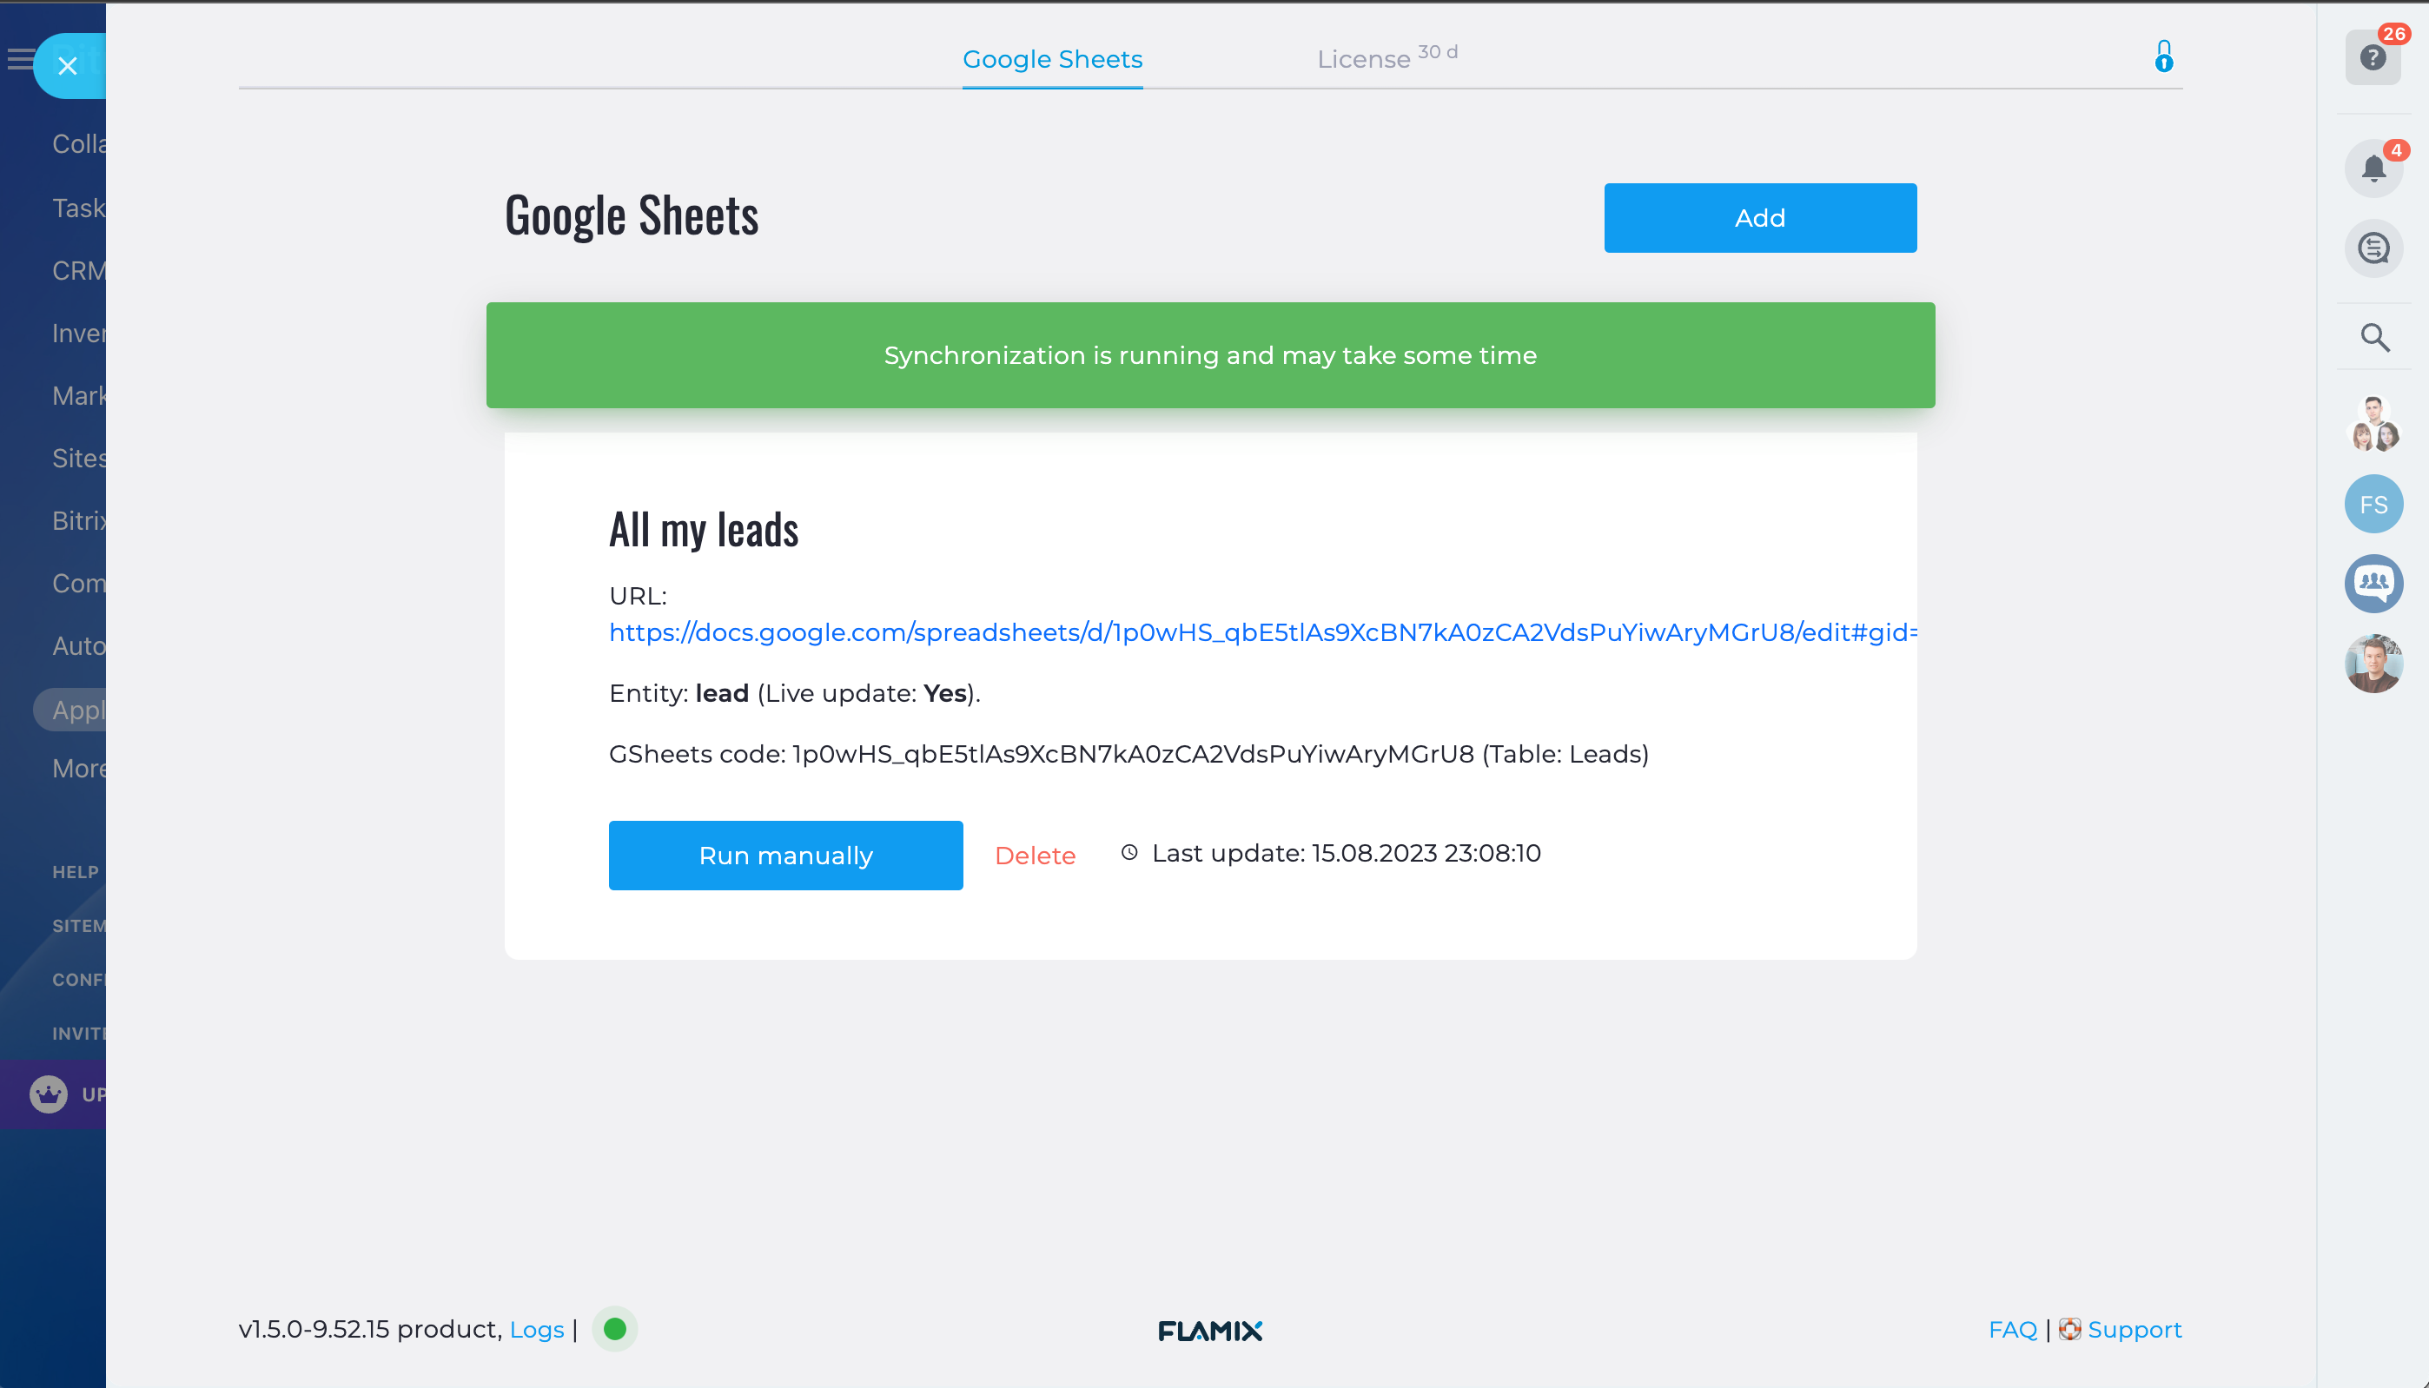Open the three-person colleagues avatar group
This screenshot has width=2429, height=1388.
click(x=2373, y=424)
